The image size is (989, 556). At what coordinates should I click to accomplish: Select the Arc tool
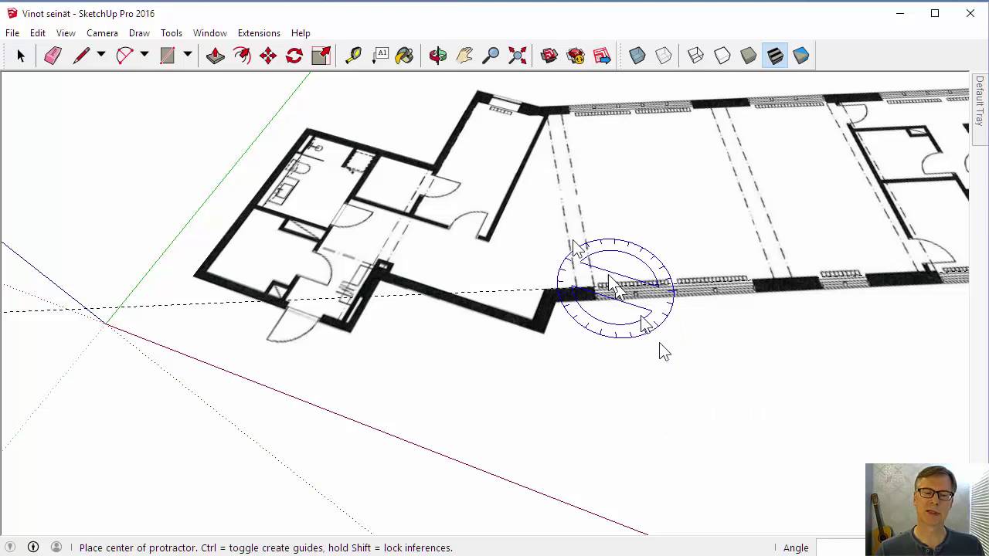(124, 56)
